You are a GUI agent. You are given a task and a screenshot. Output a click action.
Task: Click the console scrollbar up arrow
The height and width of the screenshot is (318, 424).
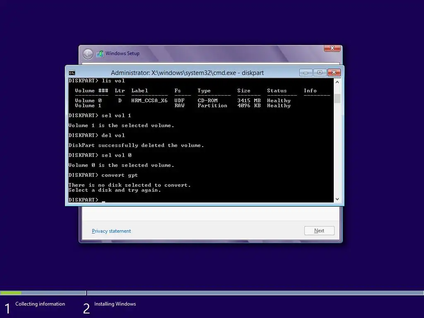point(337,82)
